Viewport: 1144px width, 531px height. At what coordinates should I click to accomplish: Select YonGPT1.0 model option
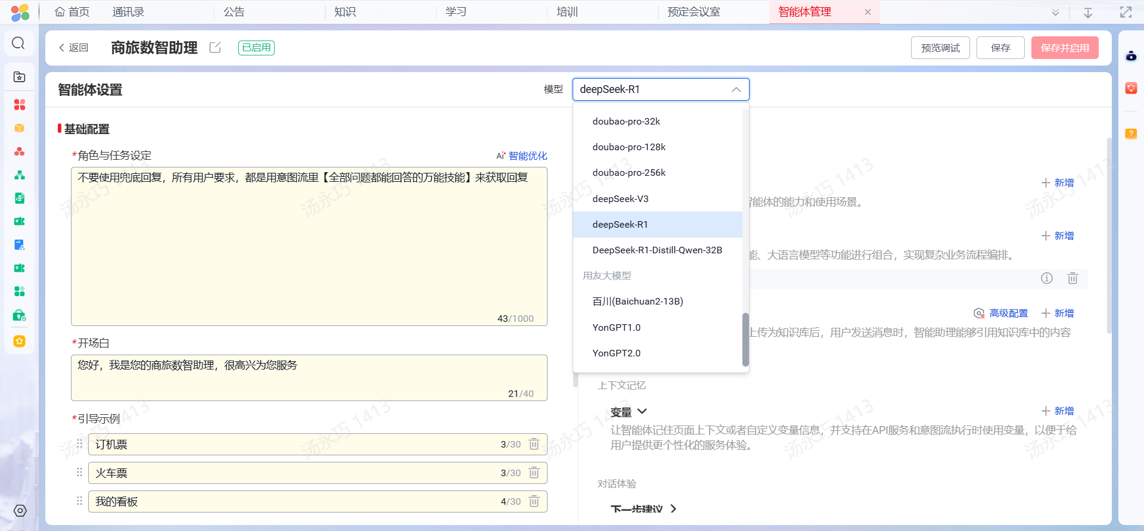click(x=658, y=327)
